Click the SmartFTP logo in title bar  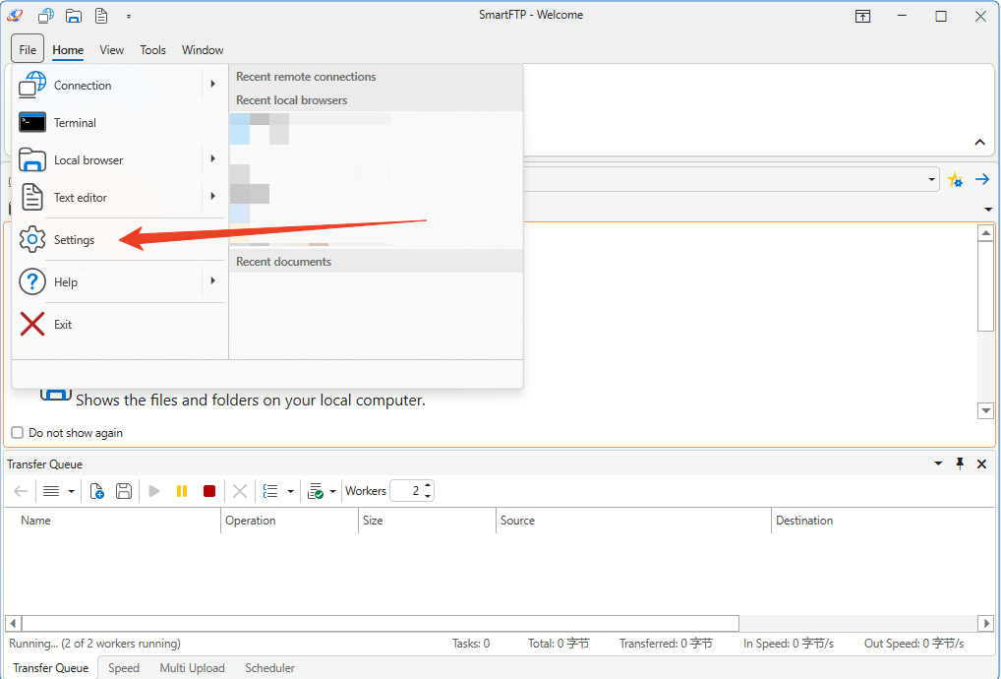(x=15, y=16)
